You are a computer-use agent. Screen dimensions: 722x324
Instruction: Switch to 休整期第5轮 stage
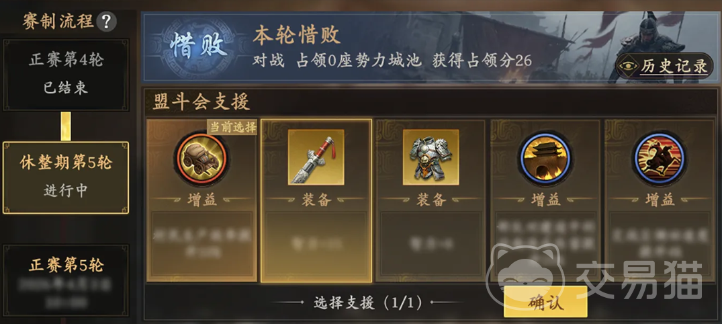[66, 177]
